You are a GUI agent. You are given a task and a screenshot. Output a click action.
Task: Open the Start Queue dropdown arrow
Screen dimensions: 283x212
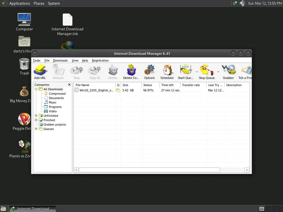tap(197, 72)
